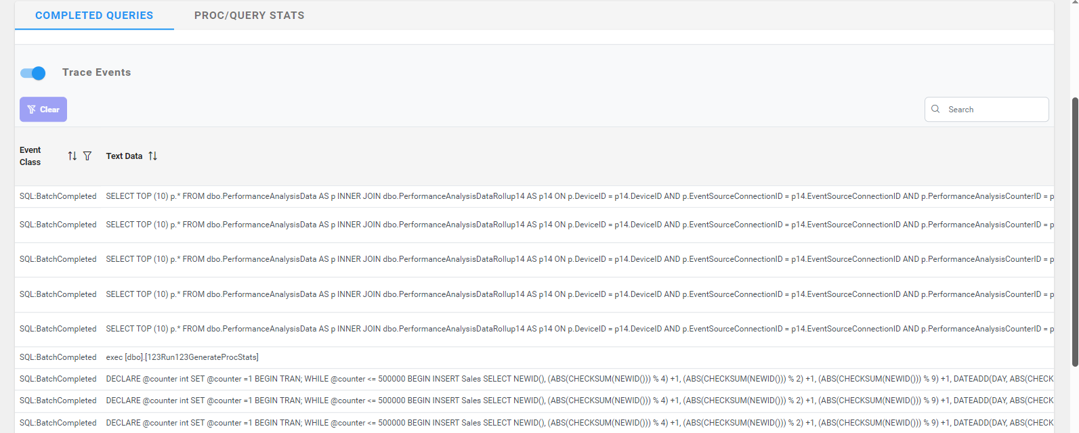
Task: Click the crossed-out funnel icon on Clear
Action: click(x=31, y=110)
